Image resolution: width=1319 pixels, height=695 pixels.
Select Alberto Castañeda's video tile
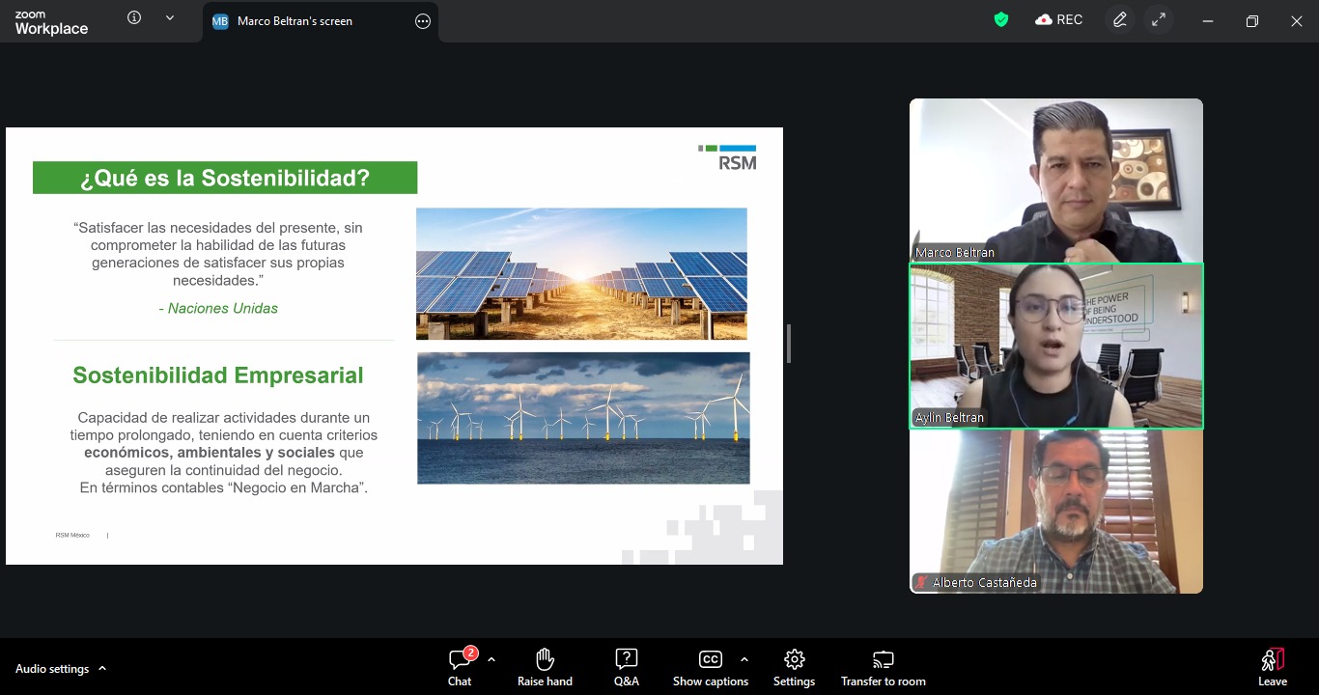pyautogui.click(x=1056, y=511)
